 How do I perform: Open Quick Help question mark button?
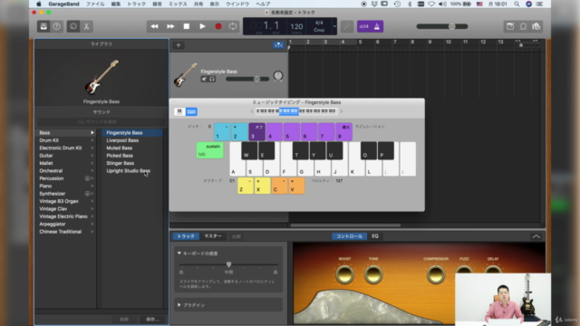pos(56,26)
